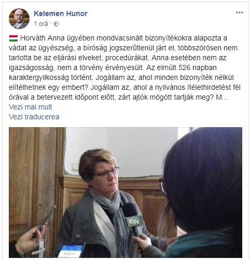Viewport: 250px width, 260px height.
Task: Click the wall light switch in photo
Action: [75, 167]
